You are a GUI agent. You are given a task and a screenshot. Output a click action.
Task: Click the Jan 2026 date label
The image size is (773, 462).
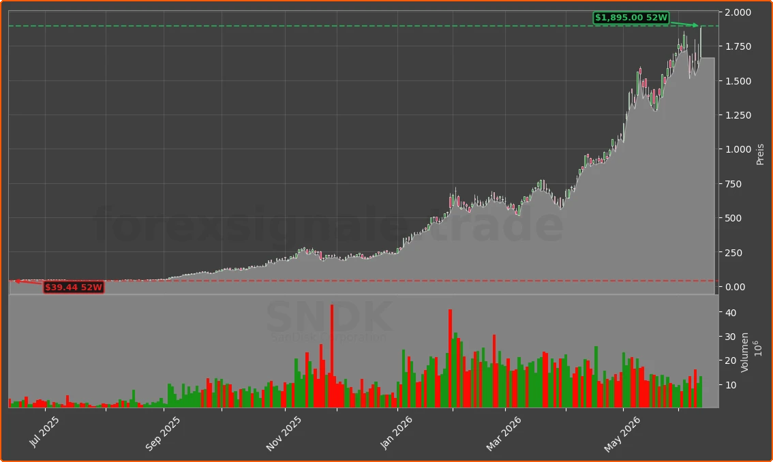coord(396,433)
